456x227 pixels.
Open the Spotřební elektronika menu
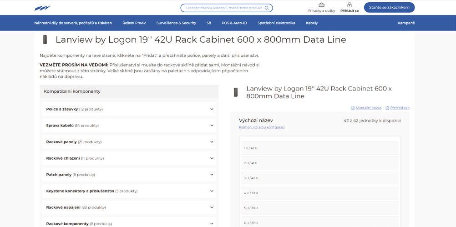coord(276,23)
